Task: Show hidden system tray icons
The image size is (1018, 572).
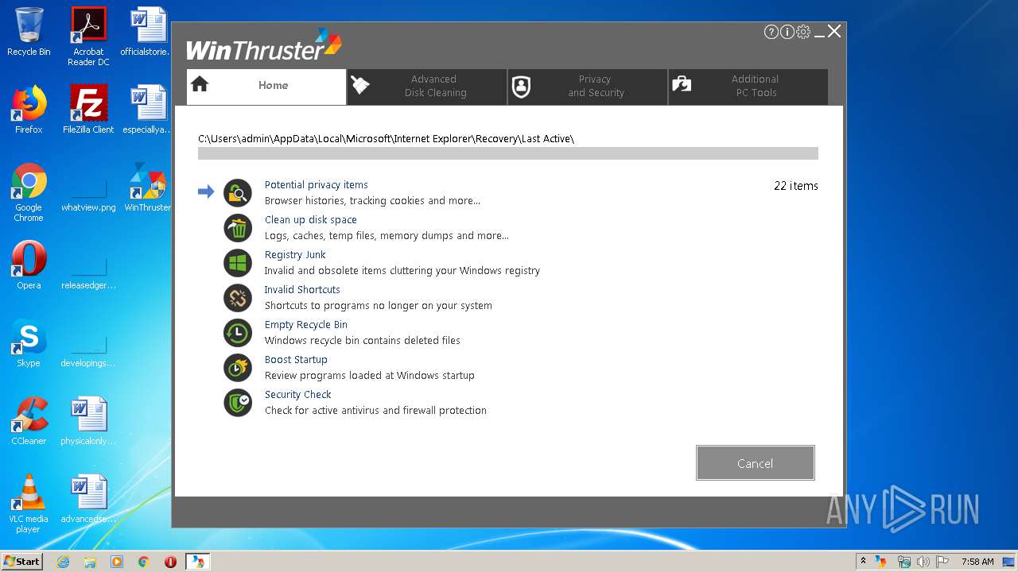Action: pyautogui.click(x=864, y=562)
